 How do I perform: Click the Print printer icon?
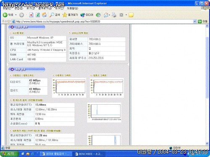[114, 15]
